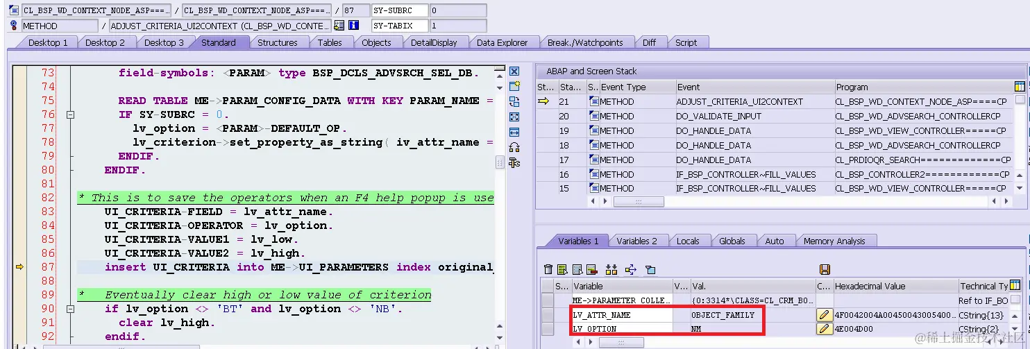The width and height of the screenshot is (1030, 349).
Task: Click the trash icon in the Variables toolbar
Action: pyautogui.click(x=548, y=269)
